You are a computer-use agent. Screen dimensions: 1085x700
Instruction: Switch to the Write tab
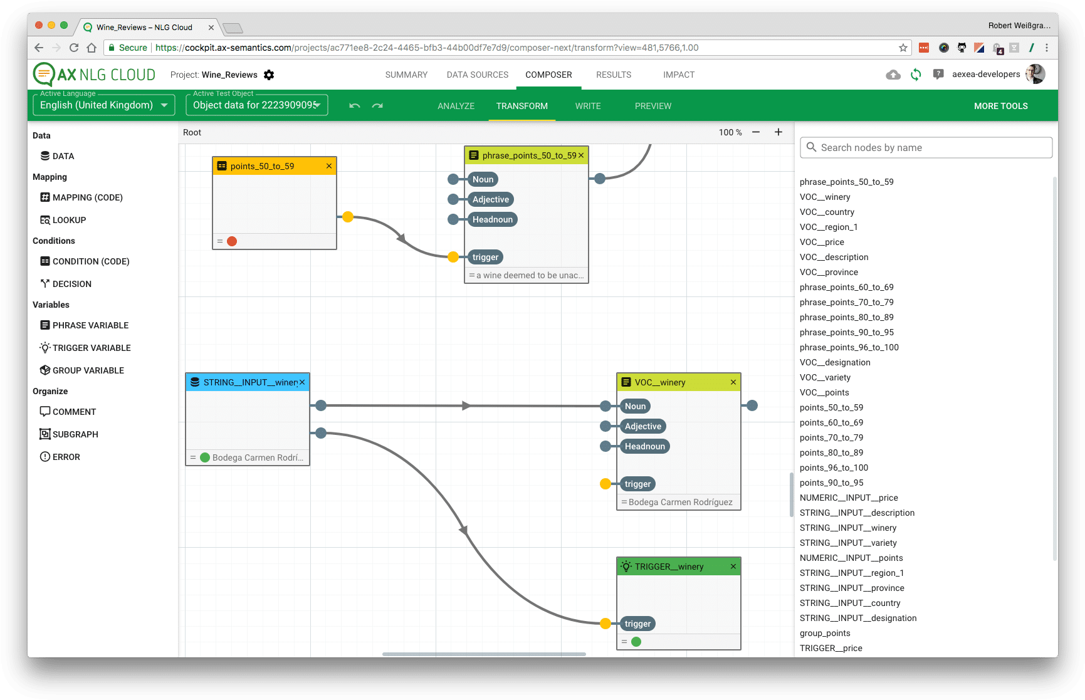(x=588, y=106)
